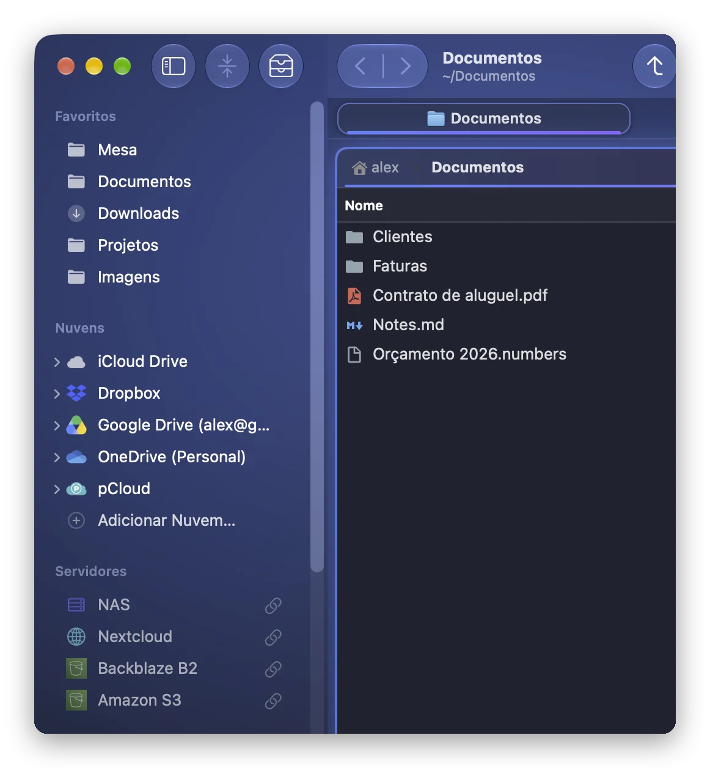The height and width of the screenshot is (768, 710).
Task: Click the Projetos label in the Favoritos list
Action: 128,245
